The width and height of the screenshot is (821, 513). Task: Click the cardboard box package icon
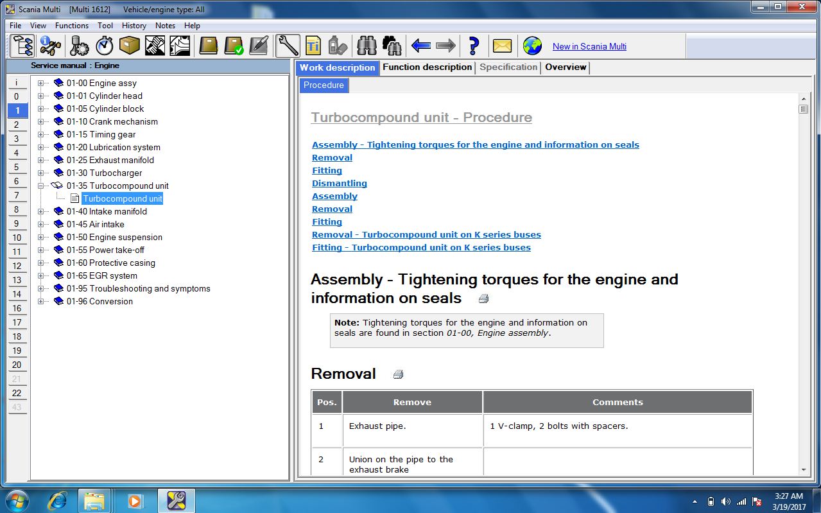pos(130,46)
